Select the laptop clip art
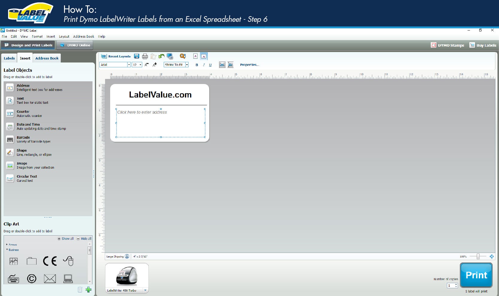 click(68, 279)
